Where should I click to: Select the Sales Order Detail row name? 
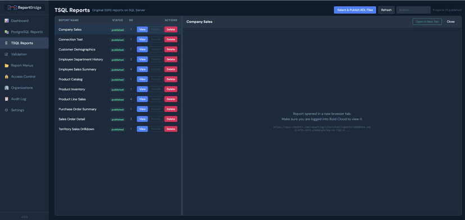pos(72,119)
